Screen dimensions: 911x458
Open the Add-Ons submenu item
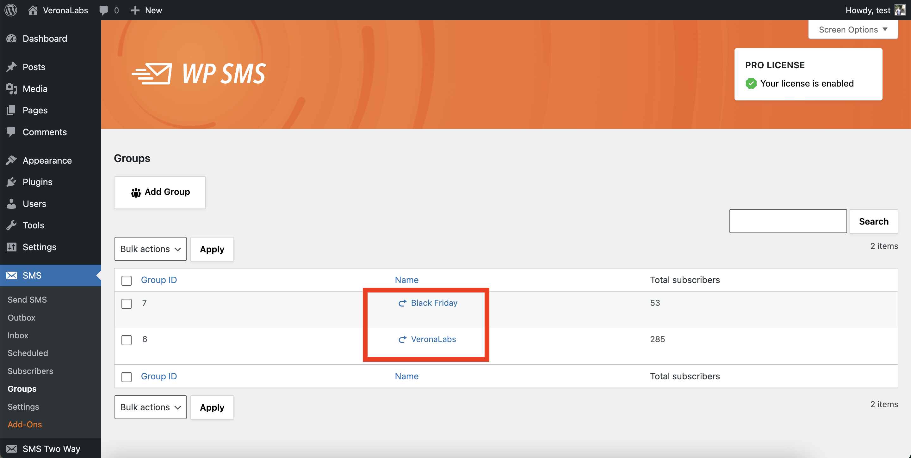25,424
